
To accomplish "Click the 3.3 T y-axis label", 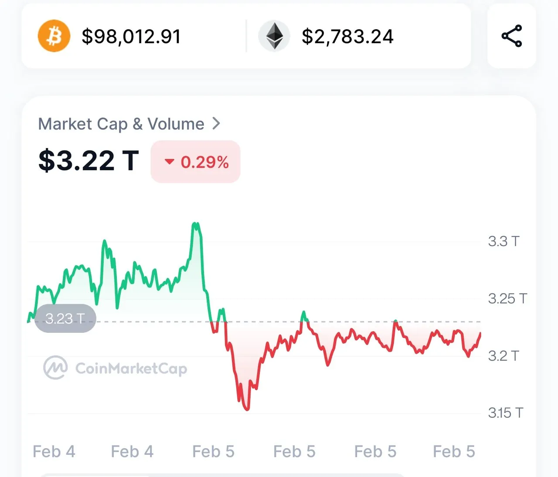I will pyautogui.click(x=504, y=241).
